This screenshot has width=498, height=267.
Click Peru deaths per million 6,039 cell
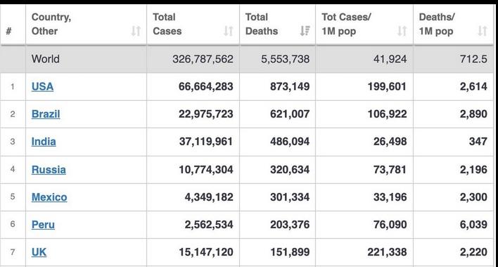[473, 225]
